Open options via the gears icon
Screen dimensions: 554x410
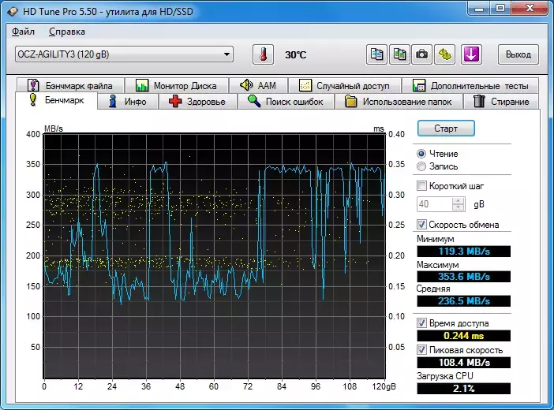(x=445, y=54)
